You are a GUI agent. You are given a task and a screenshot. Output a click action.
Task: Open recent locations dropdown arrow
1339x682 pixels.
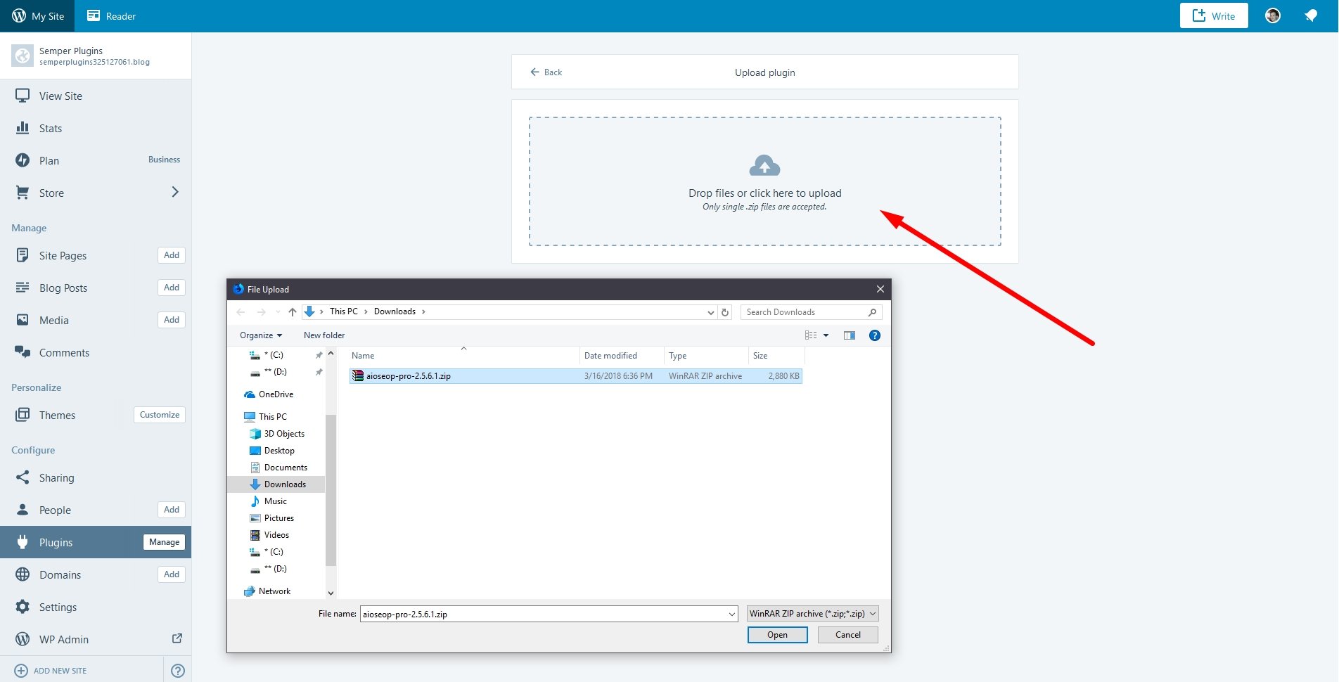pyautogui.click(x=278, y=311)
